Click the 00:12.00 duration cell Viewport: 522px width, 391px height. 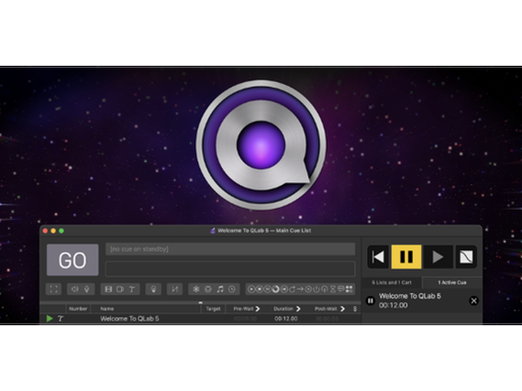coord(286,319)
